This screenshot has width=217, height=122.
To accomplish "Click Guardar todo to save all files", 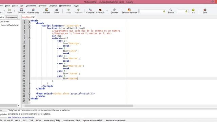I will point(33,11).
